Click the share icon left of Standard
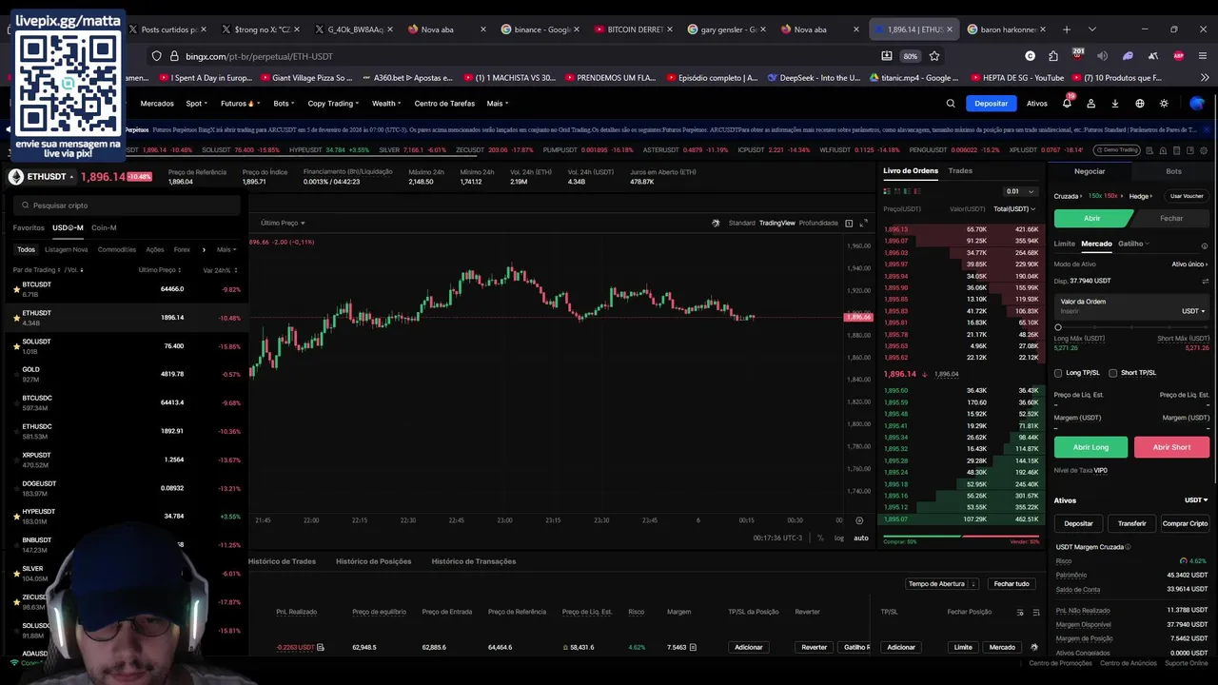 point(716,223)
